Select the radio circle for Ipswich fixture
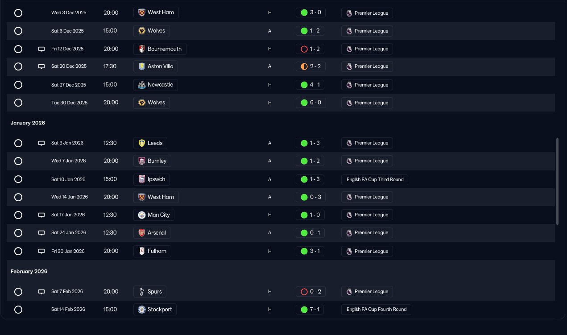This screenshot has height=335, width=567. (x=18, y=179)
